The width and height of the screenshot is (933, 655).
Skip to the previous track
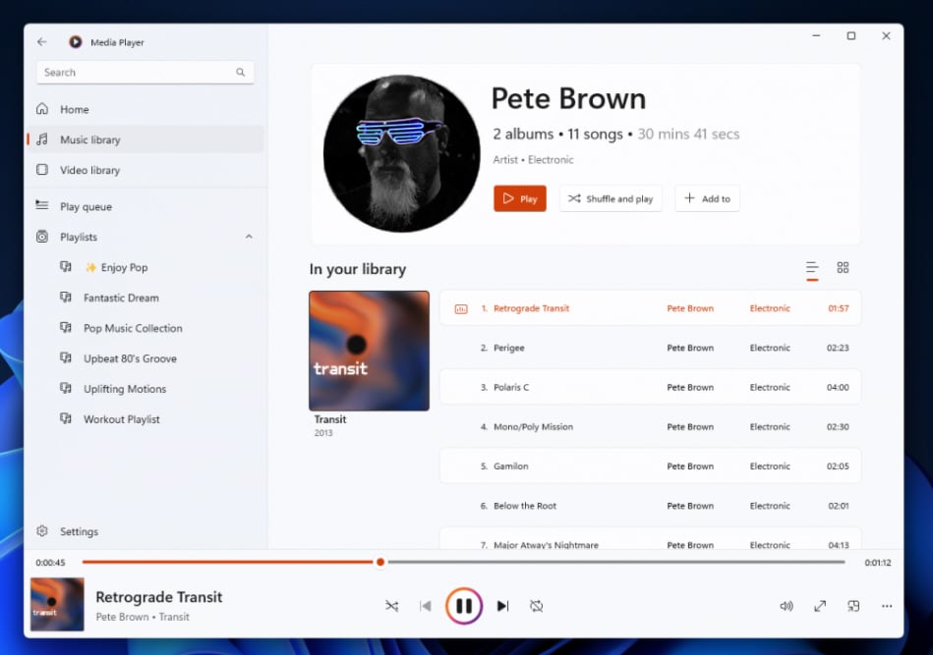pyautogui.click(x=425, y=606)
